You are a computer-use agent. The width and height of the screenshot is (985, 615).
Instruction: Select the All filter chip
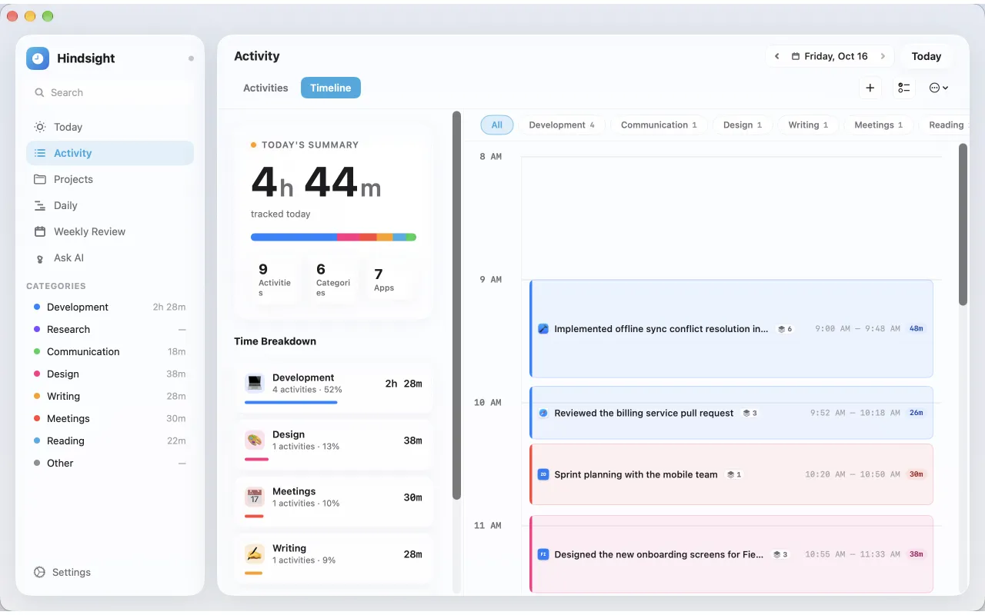coord(497,125)
